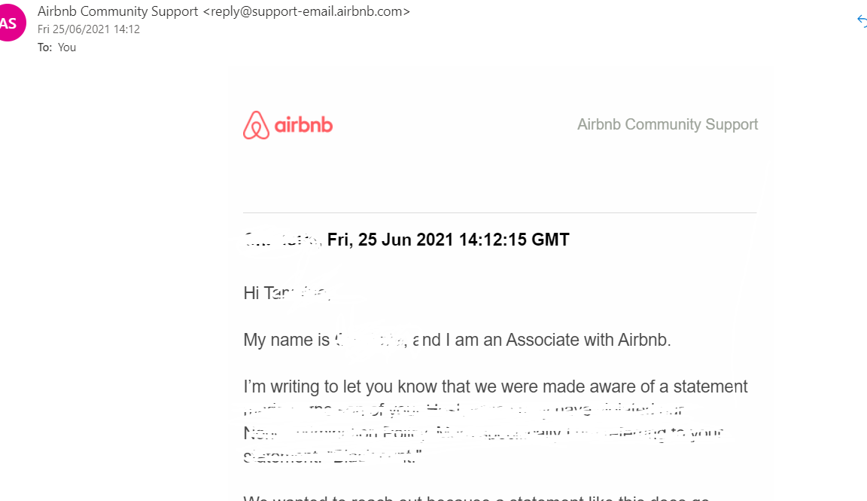The height and width of the screenshot is (501, 867).
Task: Click the To: field label
Action: click(x=44, y=47)
